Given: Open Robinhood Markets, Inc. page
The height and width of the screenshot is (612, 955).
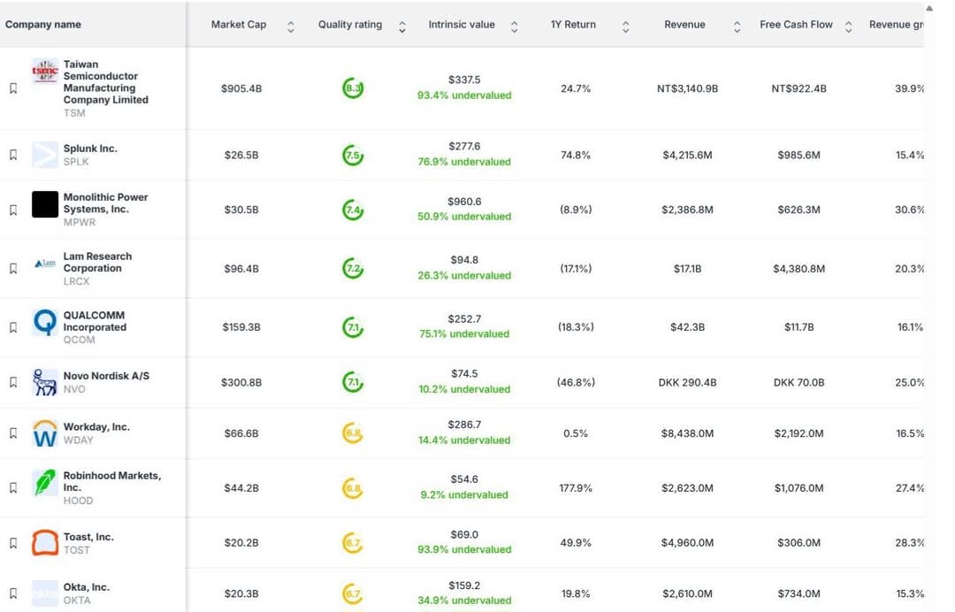Looking at the screenshot, I should 112,482.
